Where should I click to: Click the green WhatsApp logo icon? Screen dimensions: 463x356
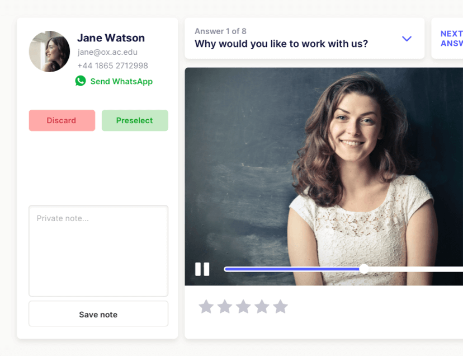[81, 81]
